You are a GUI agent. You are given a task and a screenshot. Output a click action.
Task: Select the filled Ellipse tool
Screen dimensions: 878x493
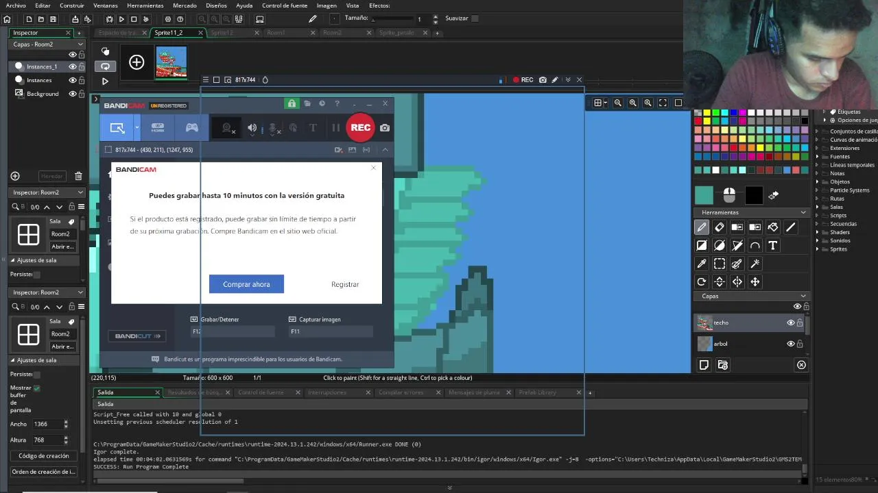tap(720, 245)
